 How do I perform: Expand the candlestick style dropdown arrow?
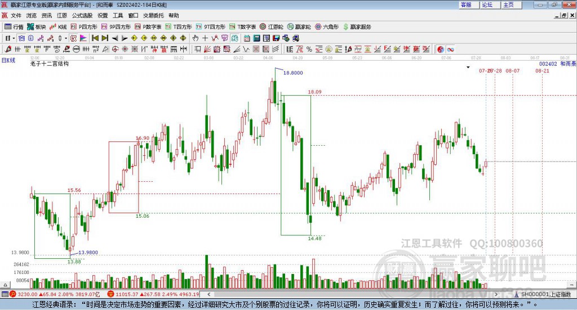pyautogui.click(x=66, y=38)
